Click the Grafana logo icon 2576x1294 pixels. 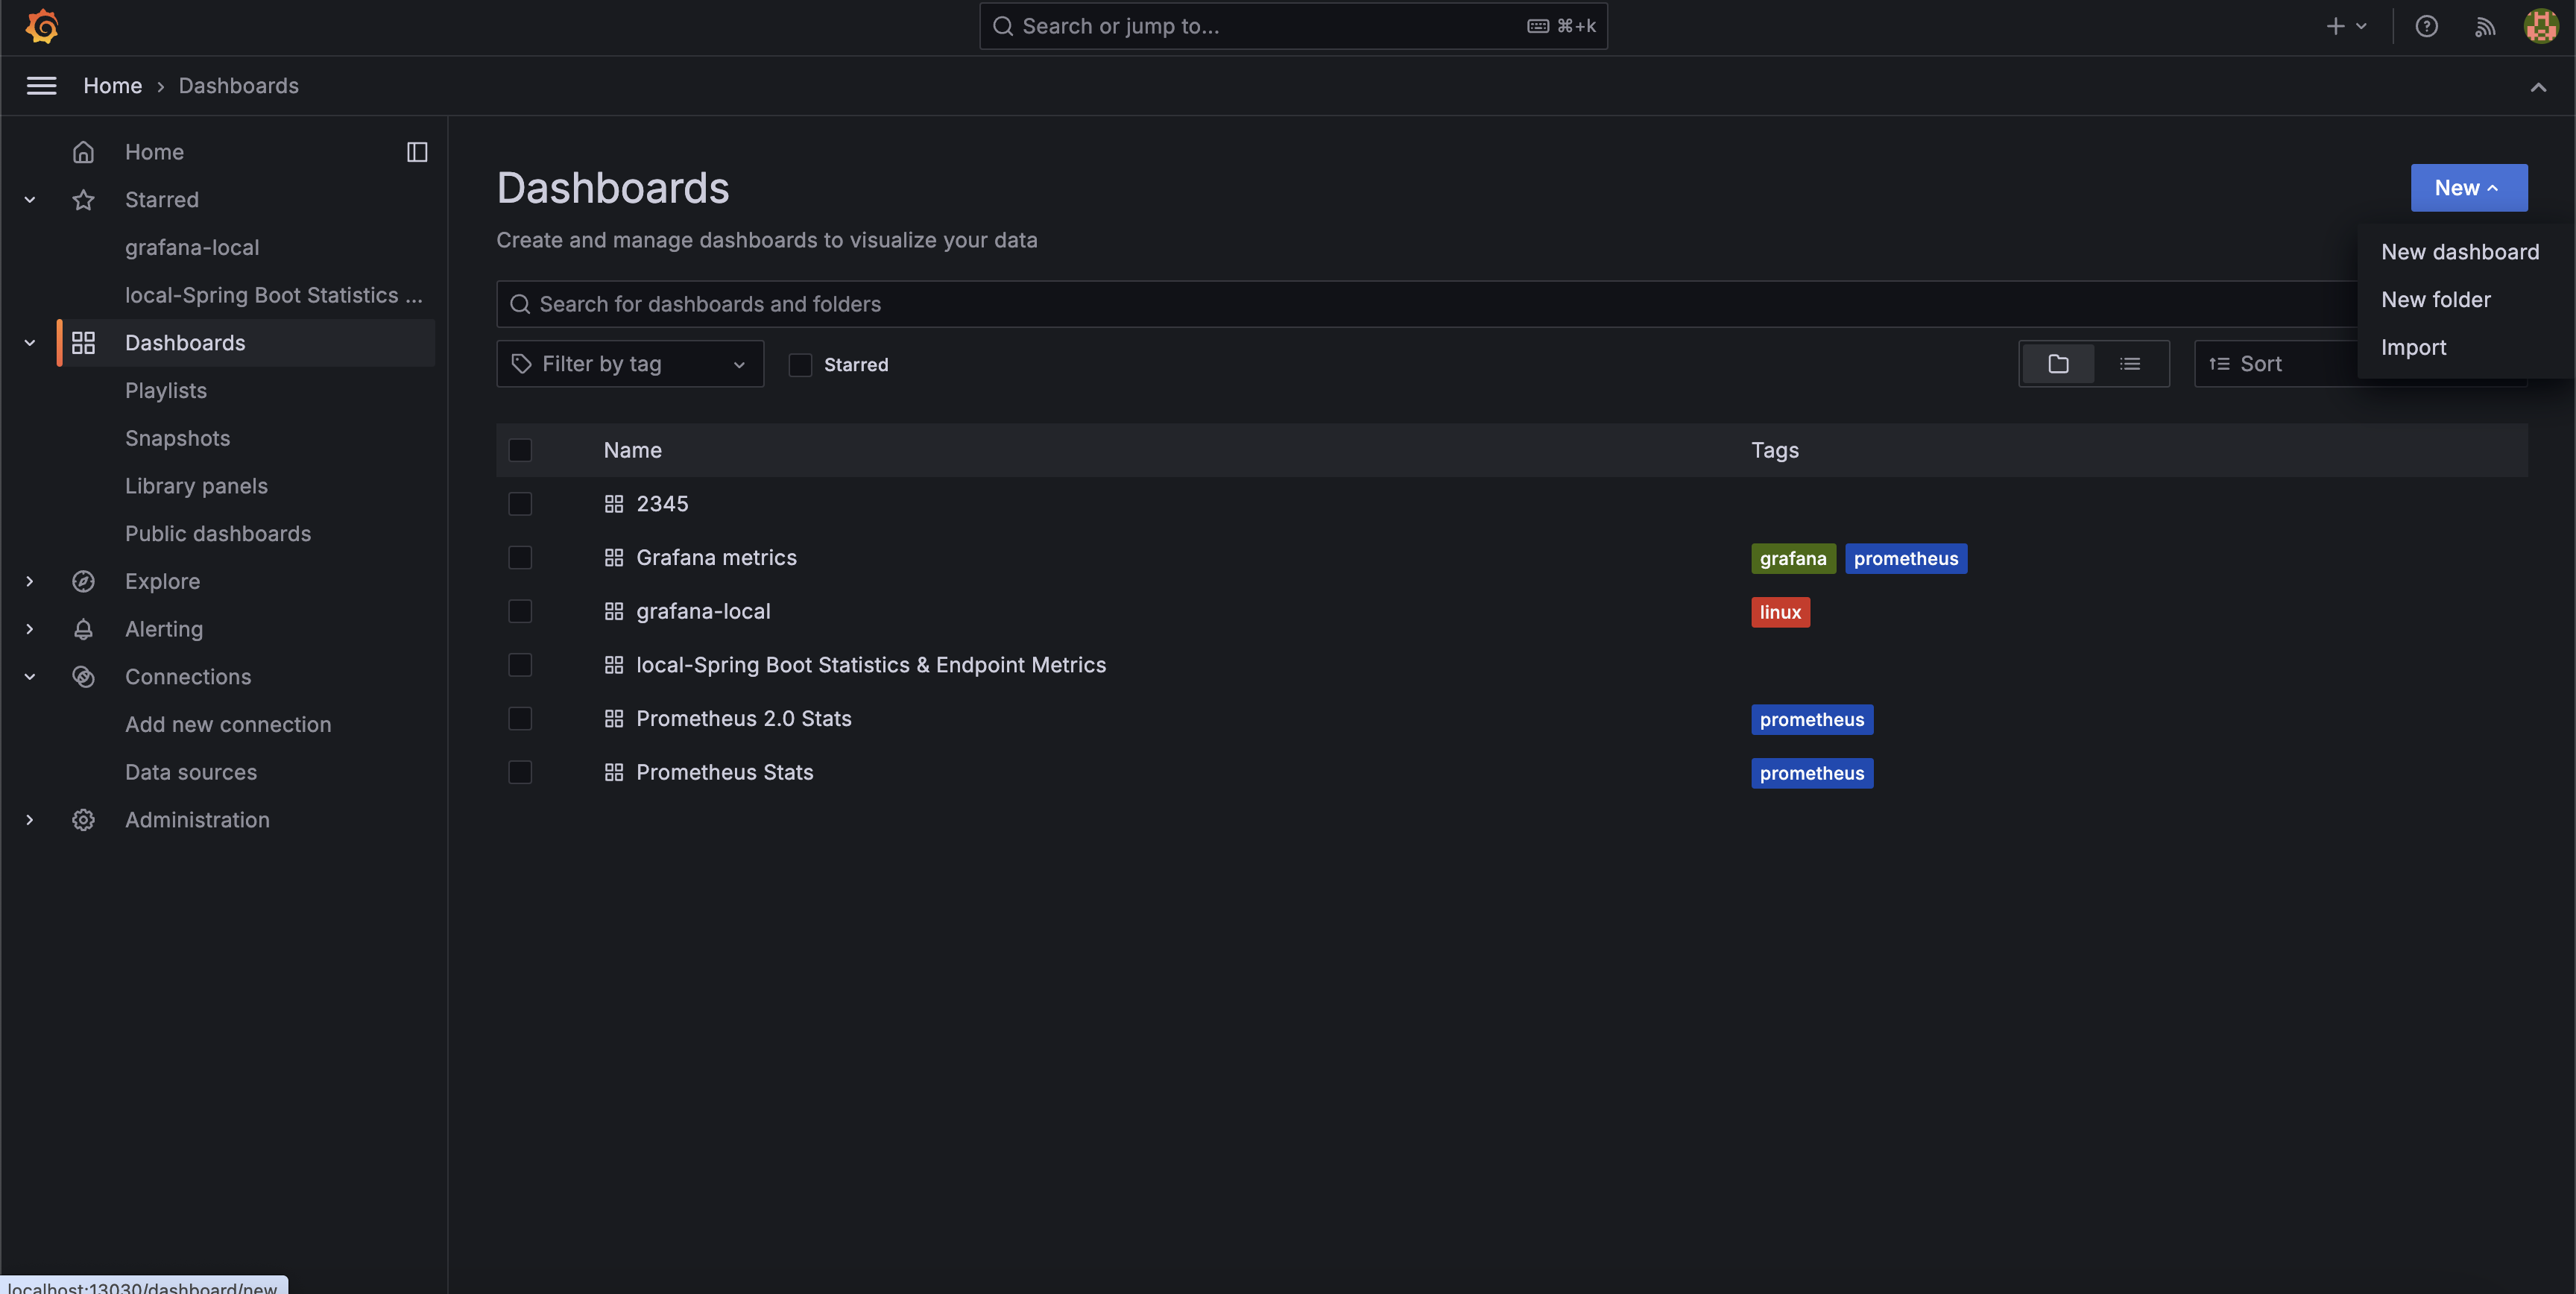42,26
